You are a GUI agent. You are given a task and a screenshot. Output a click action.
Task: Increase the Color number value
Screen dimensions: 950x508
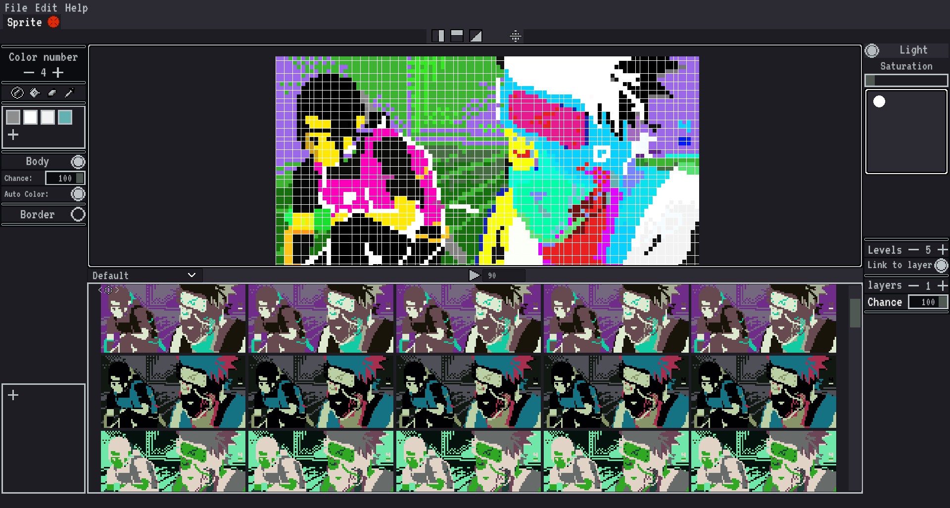(58, 73)
